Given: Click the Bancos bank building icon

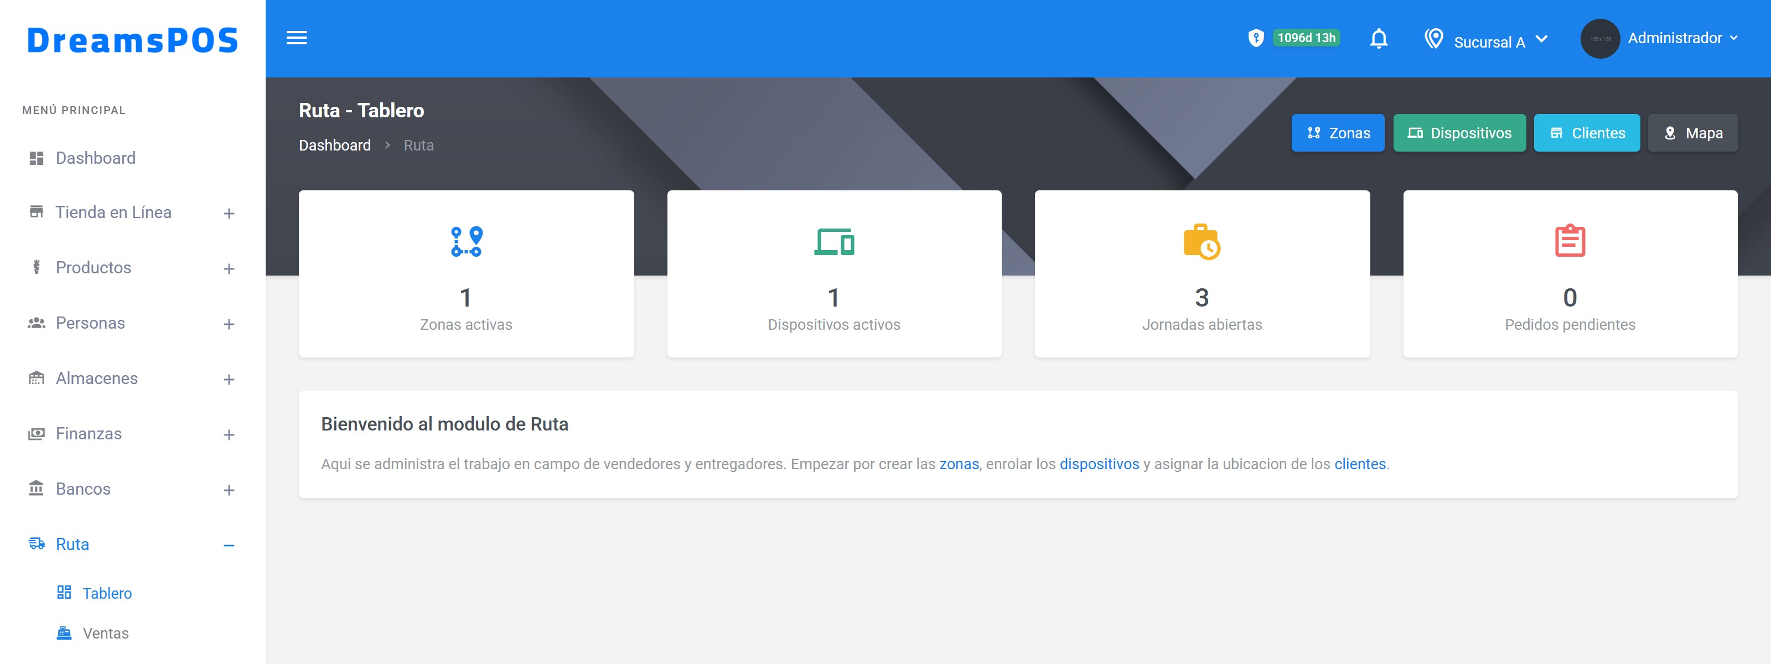Looking at the screenshot, I should [x=37, y=489].
